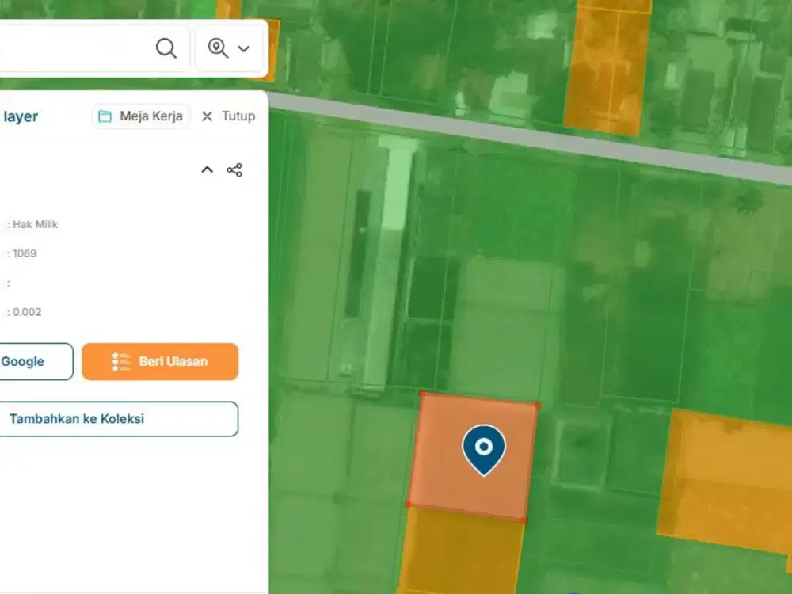Open the location in Google

(32, 361)
